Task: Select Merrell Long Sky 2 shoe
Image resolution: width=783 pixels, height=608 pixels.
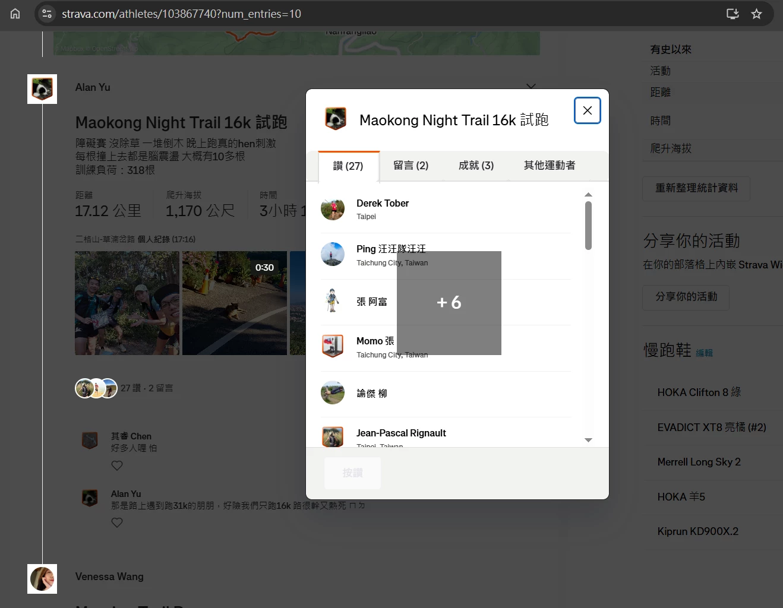Action: point(699,462)
